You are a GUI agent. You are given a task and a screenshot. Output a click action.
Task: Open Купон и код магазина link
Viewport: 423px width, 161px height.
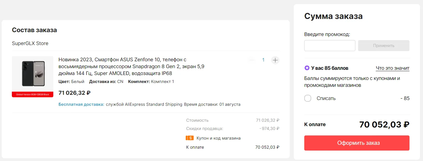click(x=218, y=138)
